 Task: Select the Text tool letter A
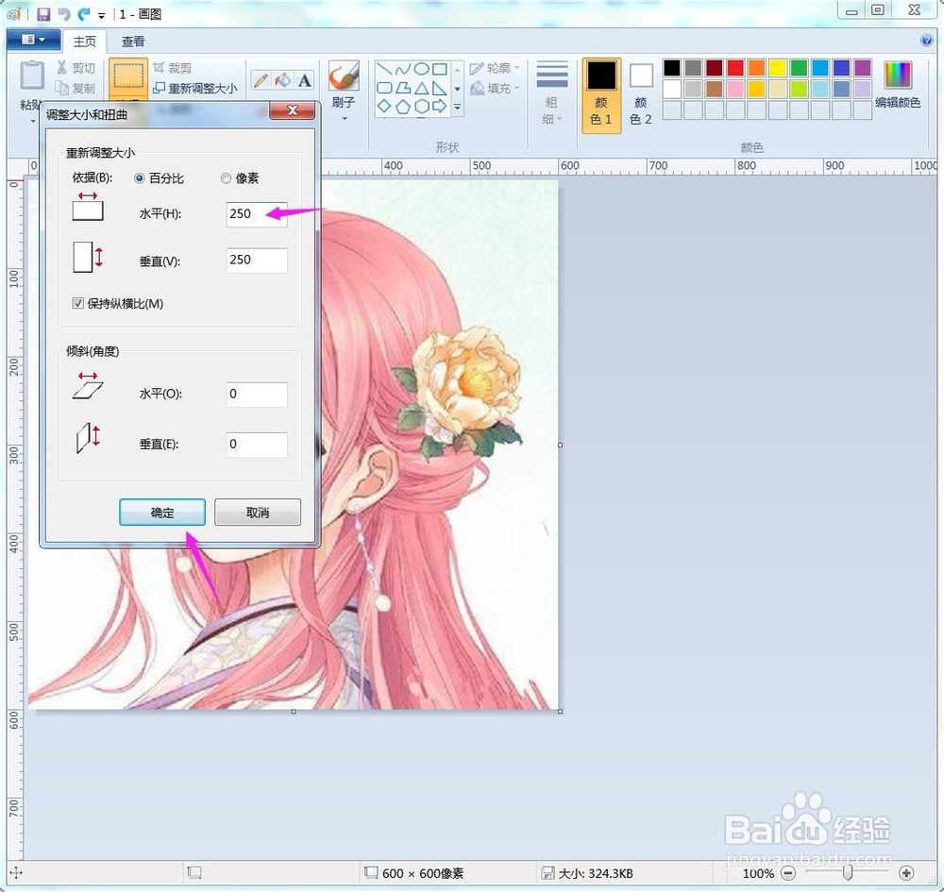click(x=305, y=80)
